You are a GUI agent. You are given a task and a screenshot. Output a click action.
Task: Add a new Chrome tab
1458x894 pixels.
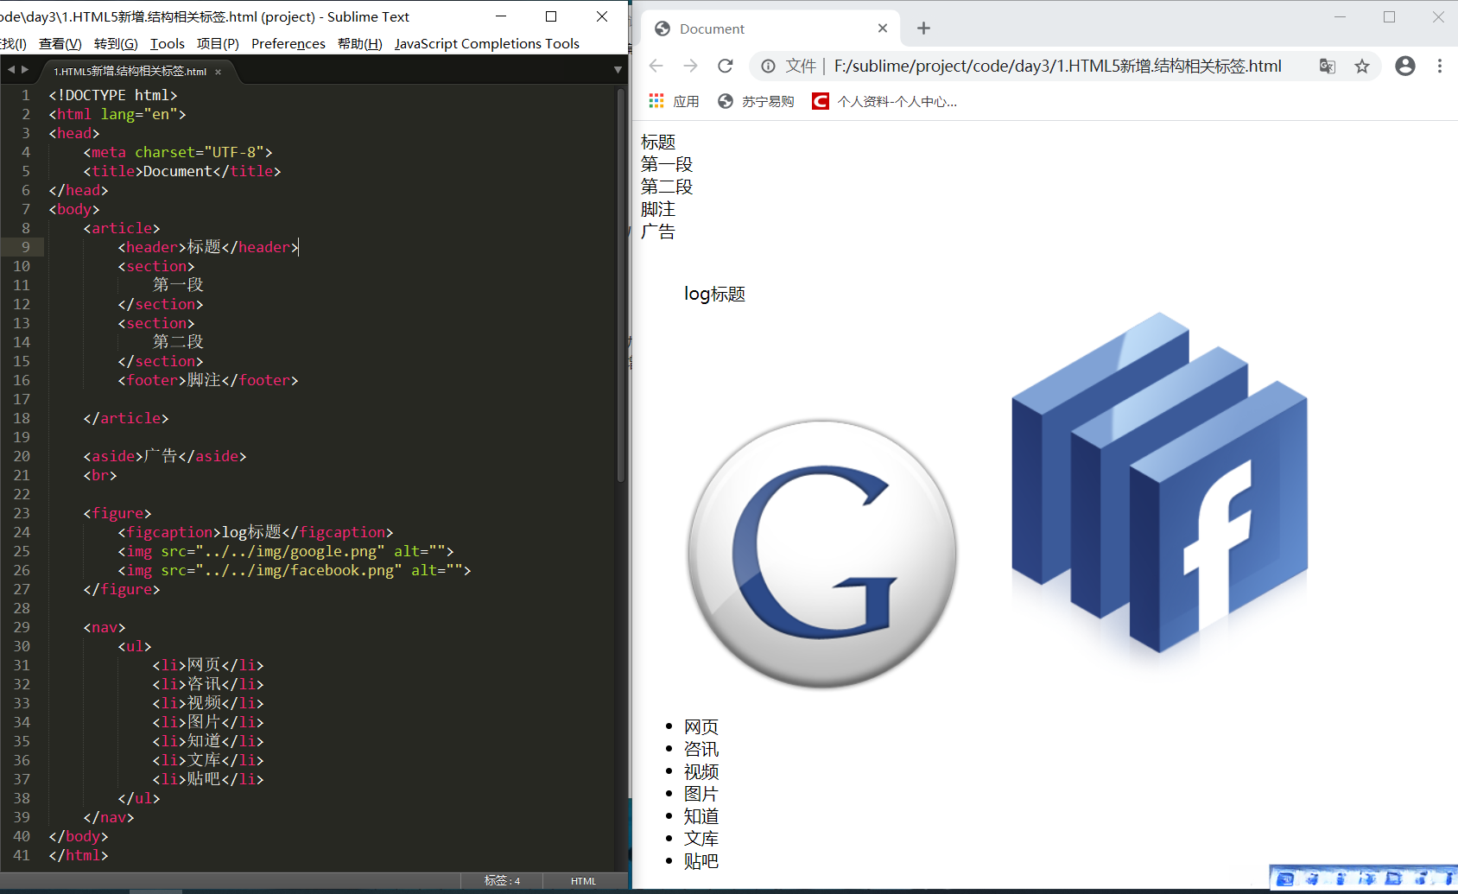point(923,29)
